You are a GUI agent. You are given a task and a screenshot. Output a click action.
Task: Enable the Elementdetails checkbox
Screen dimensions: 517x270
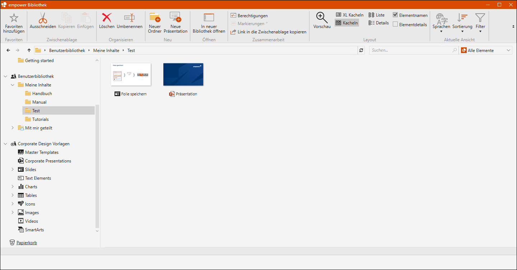coord(395,24)
